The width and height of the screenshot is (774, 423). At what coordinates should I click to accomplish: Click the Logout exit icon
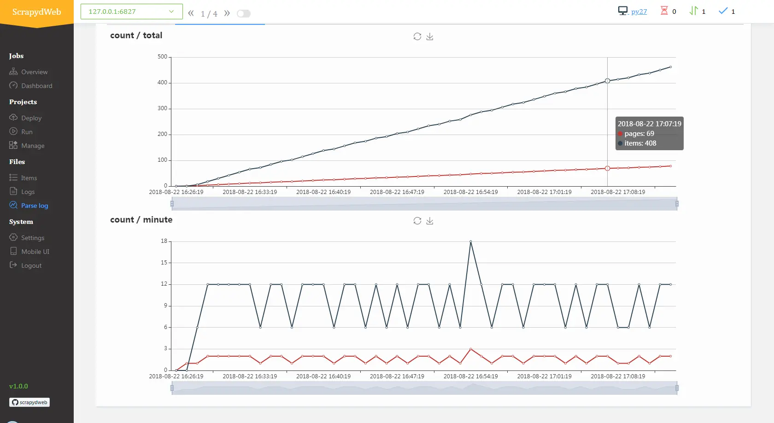point(13,265)
